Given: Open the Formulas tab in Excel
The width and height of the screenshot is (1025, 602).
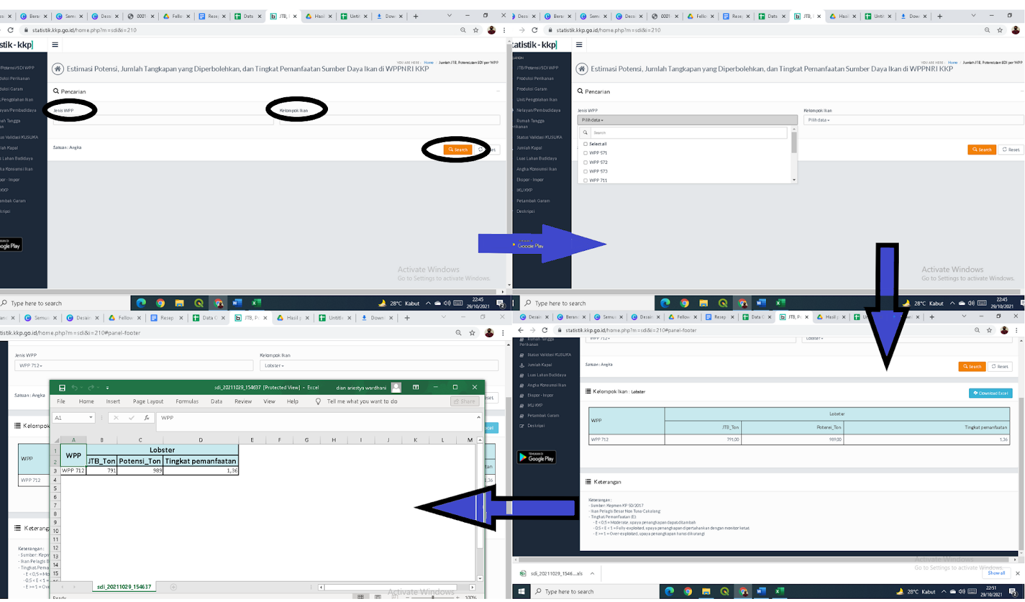Looking at the screenshot, I should pos(187,402).
